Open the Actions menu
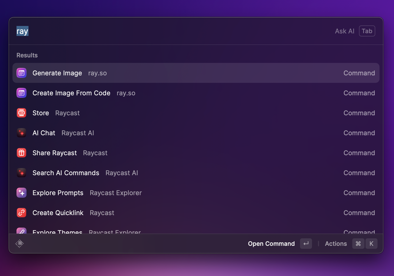 [x=336, y=244]
